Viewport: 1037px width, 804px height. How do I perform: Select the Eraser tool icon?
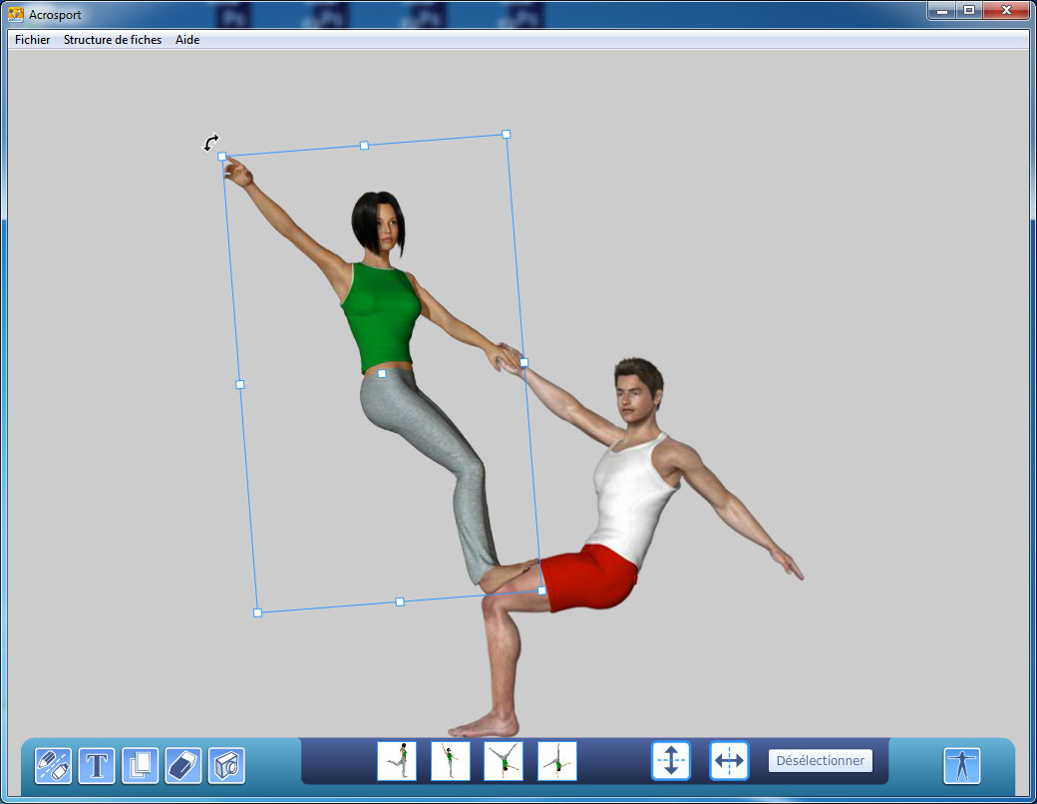tap(183, 765)
